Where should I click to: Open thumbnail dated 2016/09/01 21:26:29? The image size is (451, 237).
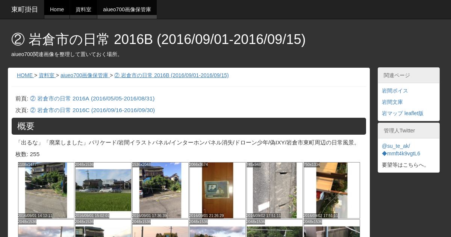pyautogui.click(x=218, y=190)
